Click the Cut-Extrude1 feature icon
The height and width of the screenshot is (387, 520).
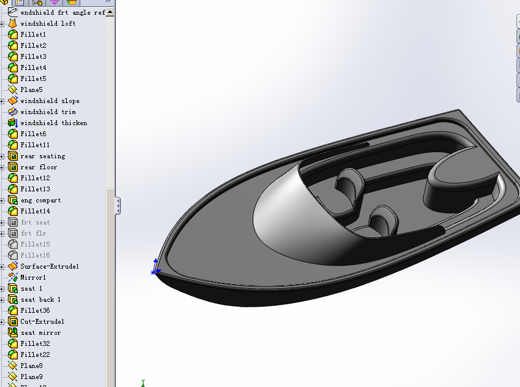13,321
